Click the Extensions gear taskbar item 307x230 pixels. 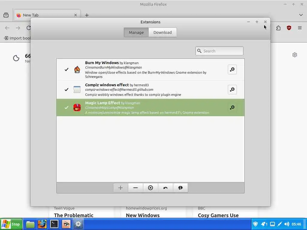pos(78,224)
